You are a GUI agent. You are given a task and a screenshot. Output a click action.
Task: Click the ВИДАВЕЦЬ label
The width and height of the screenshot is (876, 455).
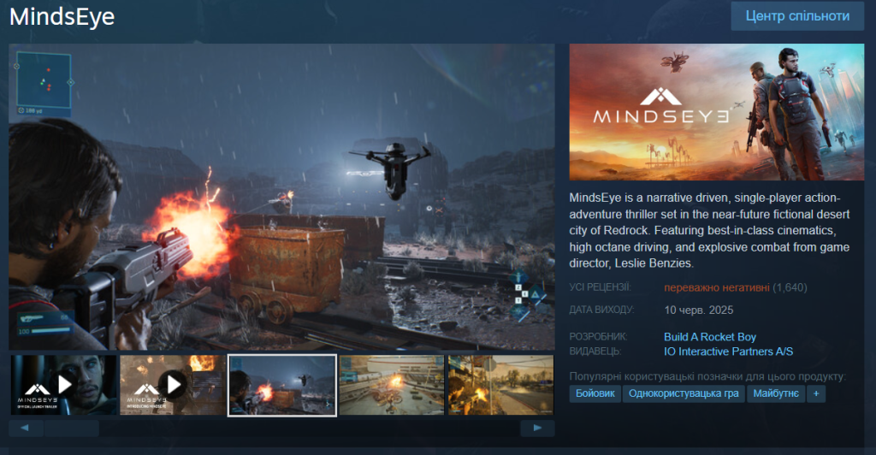[x=595, y=352]
